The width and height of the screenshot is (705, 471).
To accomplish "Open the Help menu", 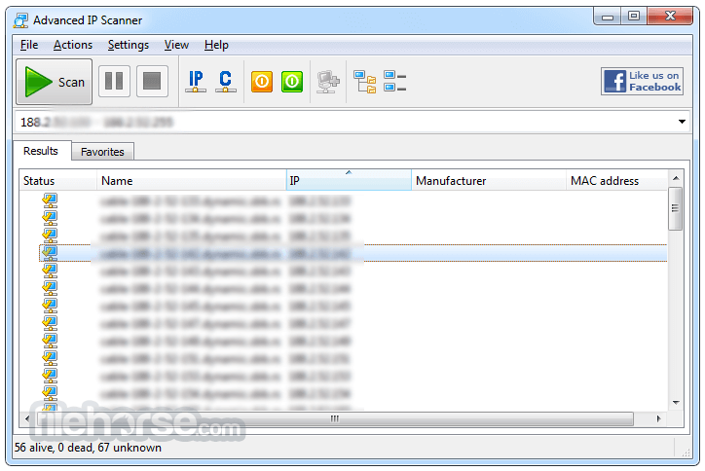I will point(216,45).
